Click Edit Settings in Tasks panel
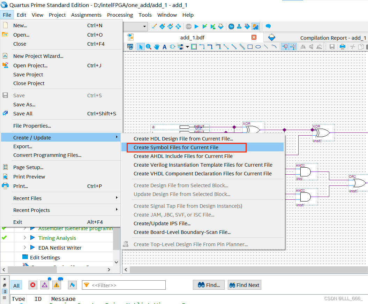The height and width of the screenshot is (304, 368). tap(45, 257)
